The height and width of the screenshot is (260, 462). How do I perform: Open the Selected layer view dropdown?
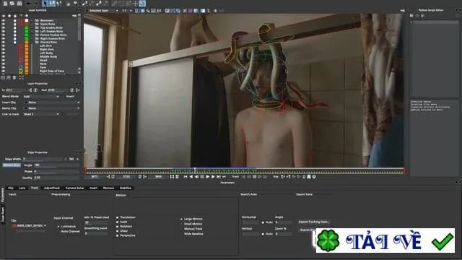pyautogui.click(x=103, y=11)
